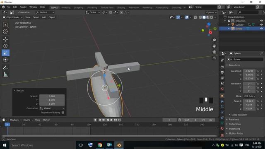
Task: Toggle visibility of Collection
Action: (x=261, y=21)
